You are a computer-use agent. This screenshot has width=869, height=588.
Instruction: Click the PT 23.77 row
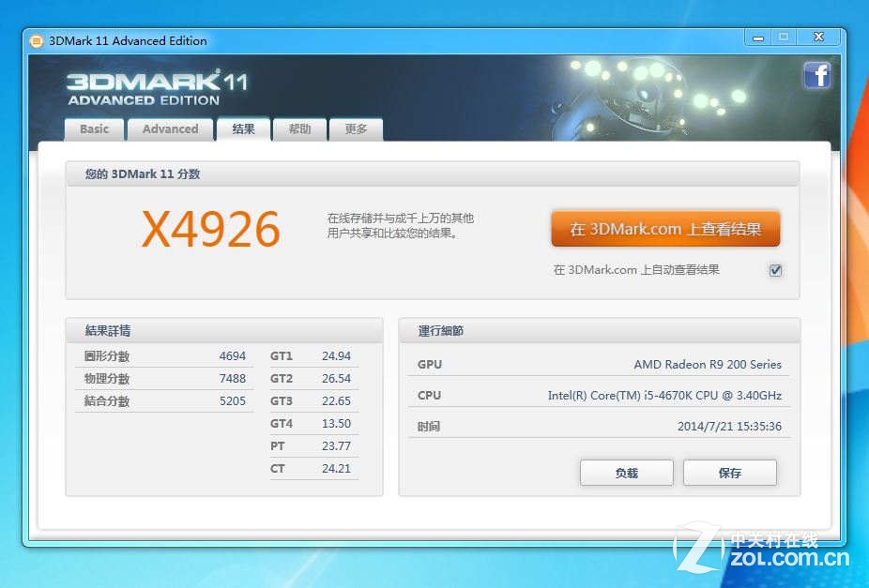(x=313, y=446)
